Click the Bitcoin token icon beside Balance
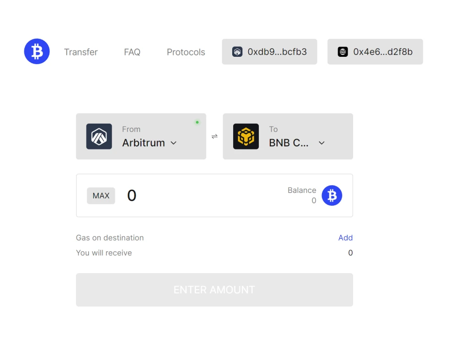This screenshot has height=346, width=458. [x=332, y=196]
